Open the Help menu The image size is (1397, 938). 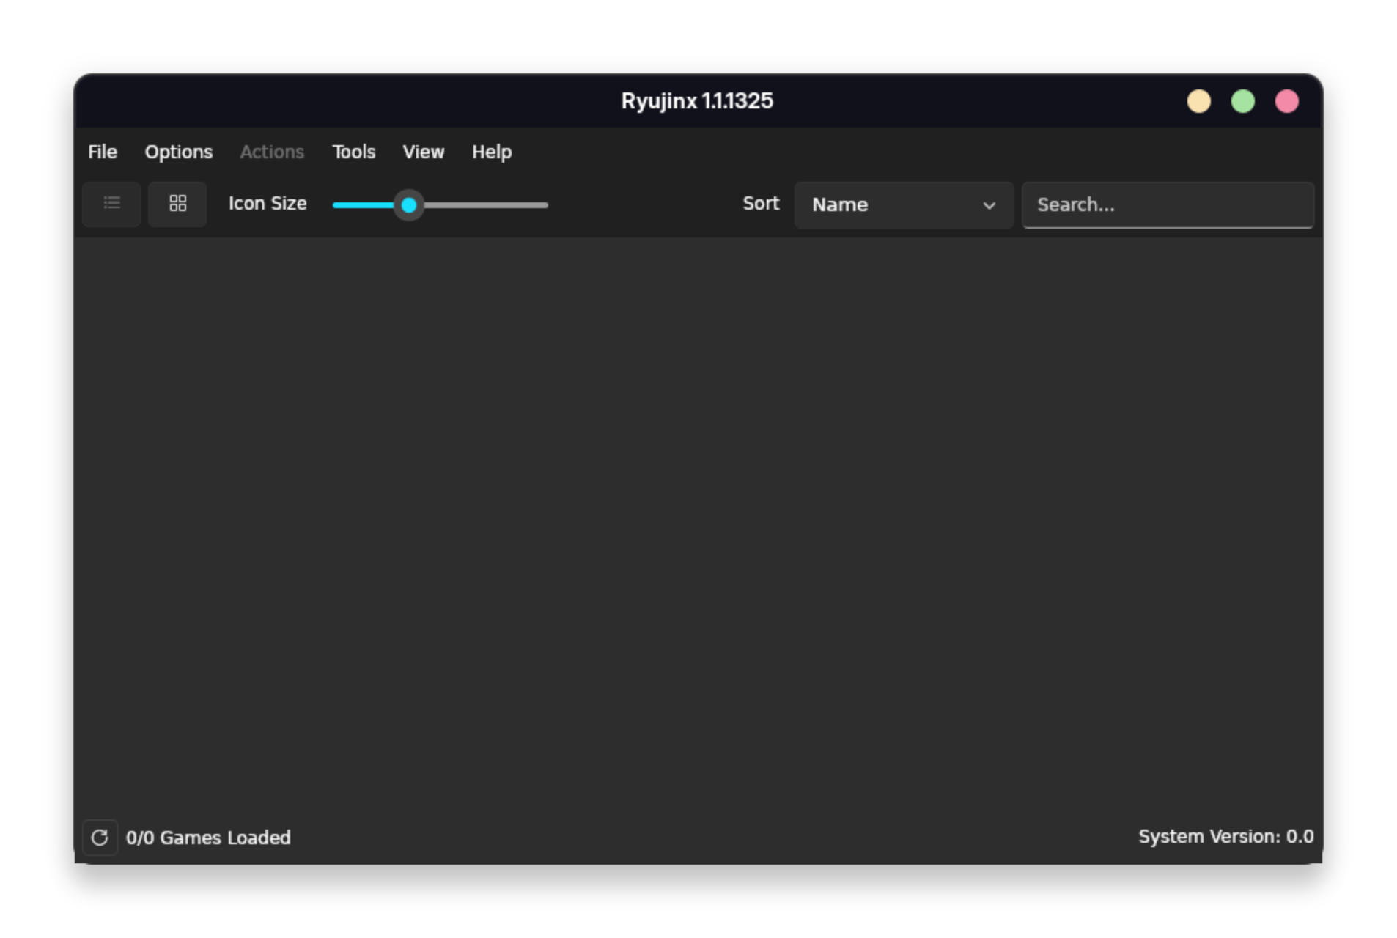point(491,152)
